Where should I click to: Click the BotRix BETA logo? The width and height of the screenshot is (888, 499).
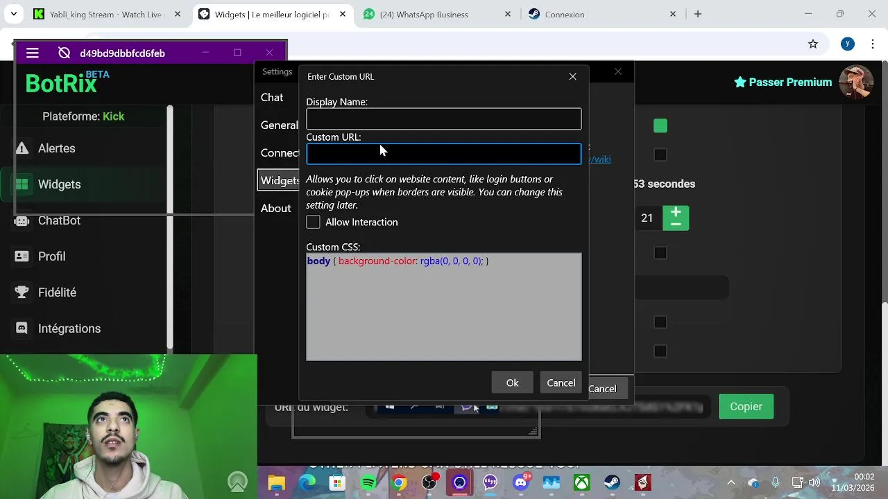click(x=67, y=82)
